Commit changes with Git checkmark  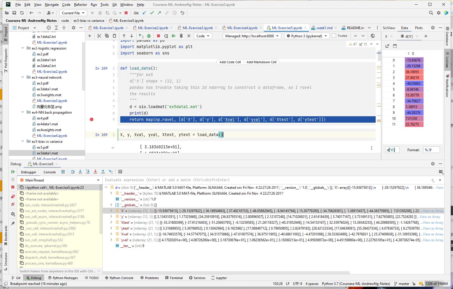pos(152,13)
